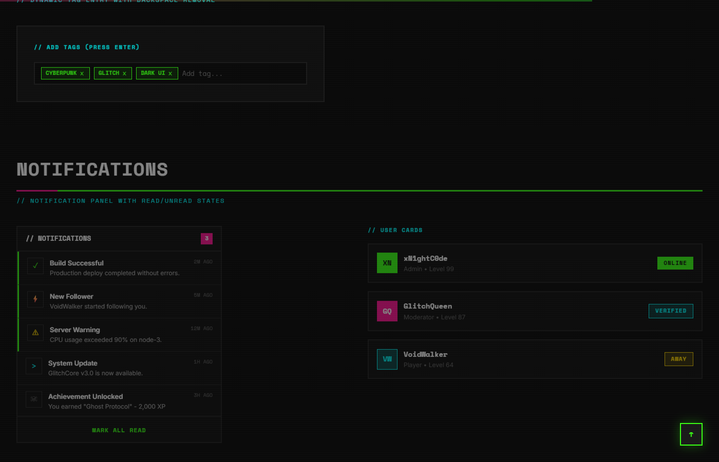The height and width of the screenshot is (462, 719).
Task: Remove the GLITCH tag with its x
Action: click(124, 73)
